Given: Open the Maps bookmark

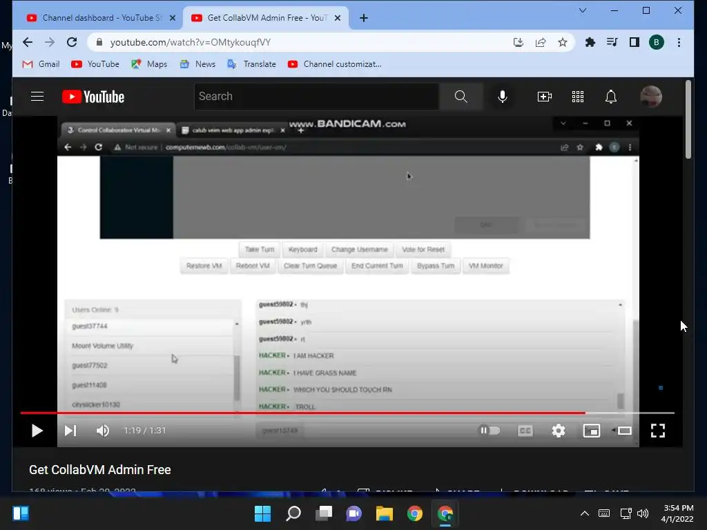Looking at the screenshot, I should coord(149,64).
